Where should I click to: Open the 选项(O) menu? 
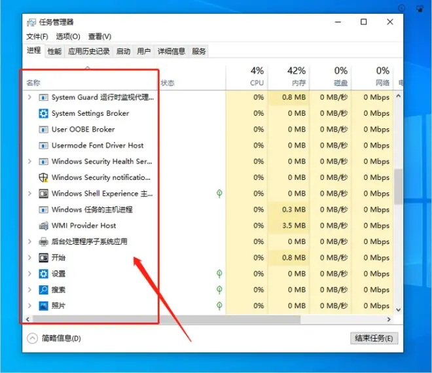[x=68, y=37]
